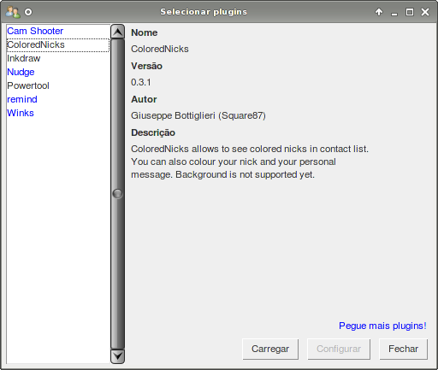Click author name Giuseppe Bottiglieri text
438x370 pixels.
198,115
